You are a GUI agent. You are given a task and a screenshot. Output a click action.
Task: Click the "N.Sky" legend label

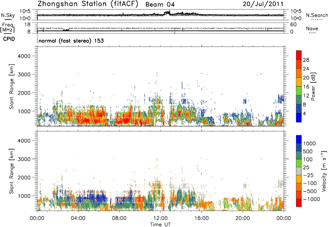[x=8, y=15]
